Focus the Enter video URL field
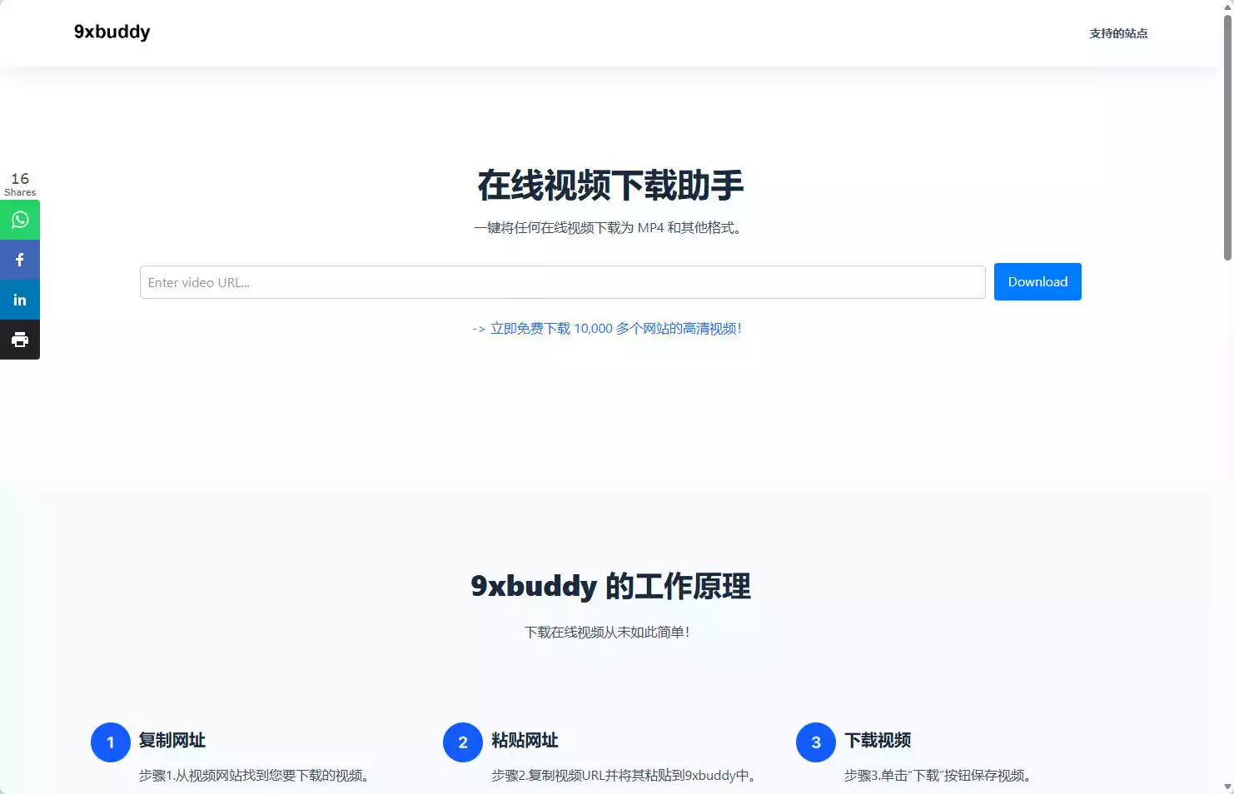This screenshot has width=1234, height=794. tap(562, 282)
